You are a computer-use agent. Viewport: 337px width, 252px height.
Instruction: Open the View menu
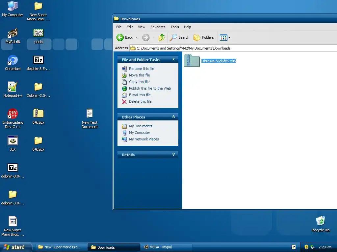pos(142,27)
